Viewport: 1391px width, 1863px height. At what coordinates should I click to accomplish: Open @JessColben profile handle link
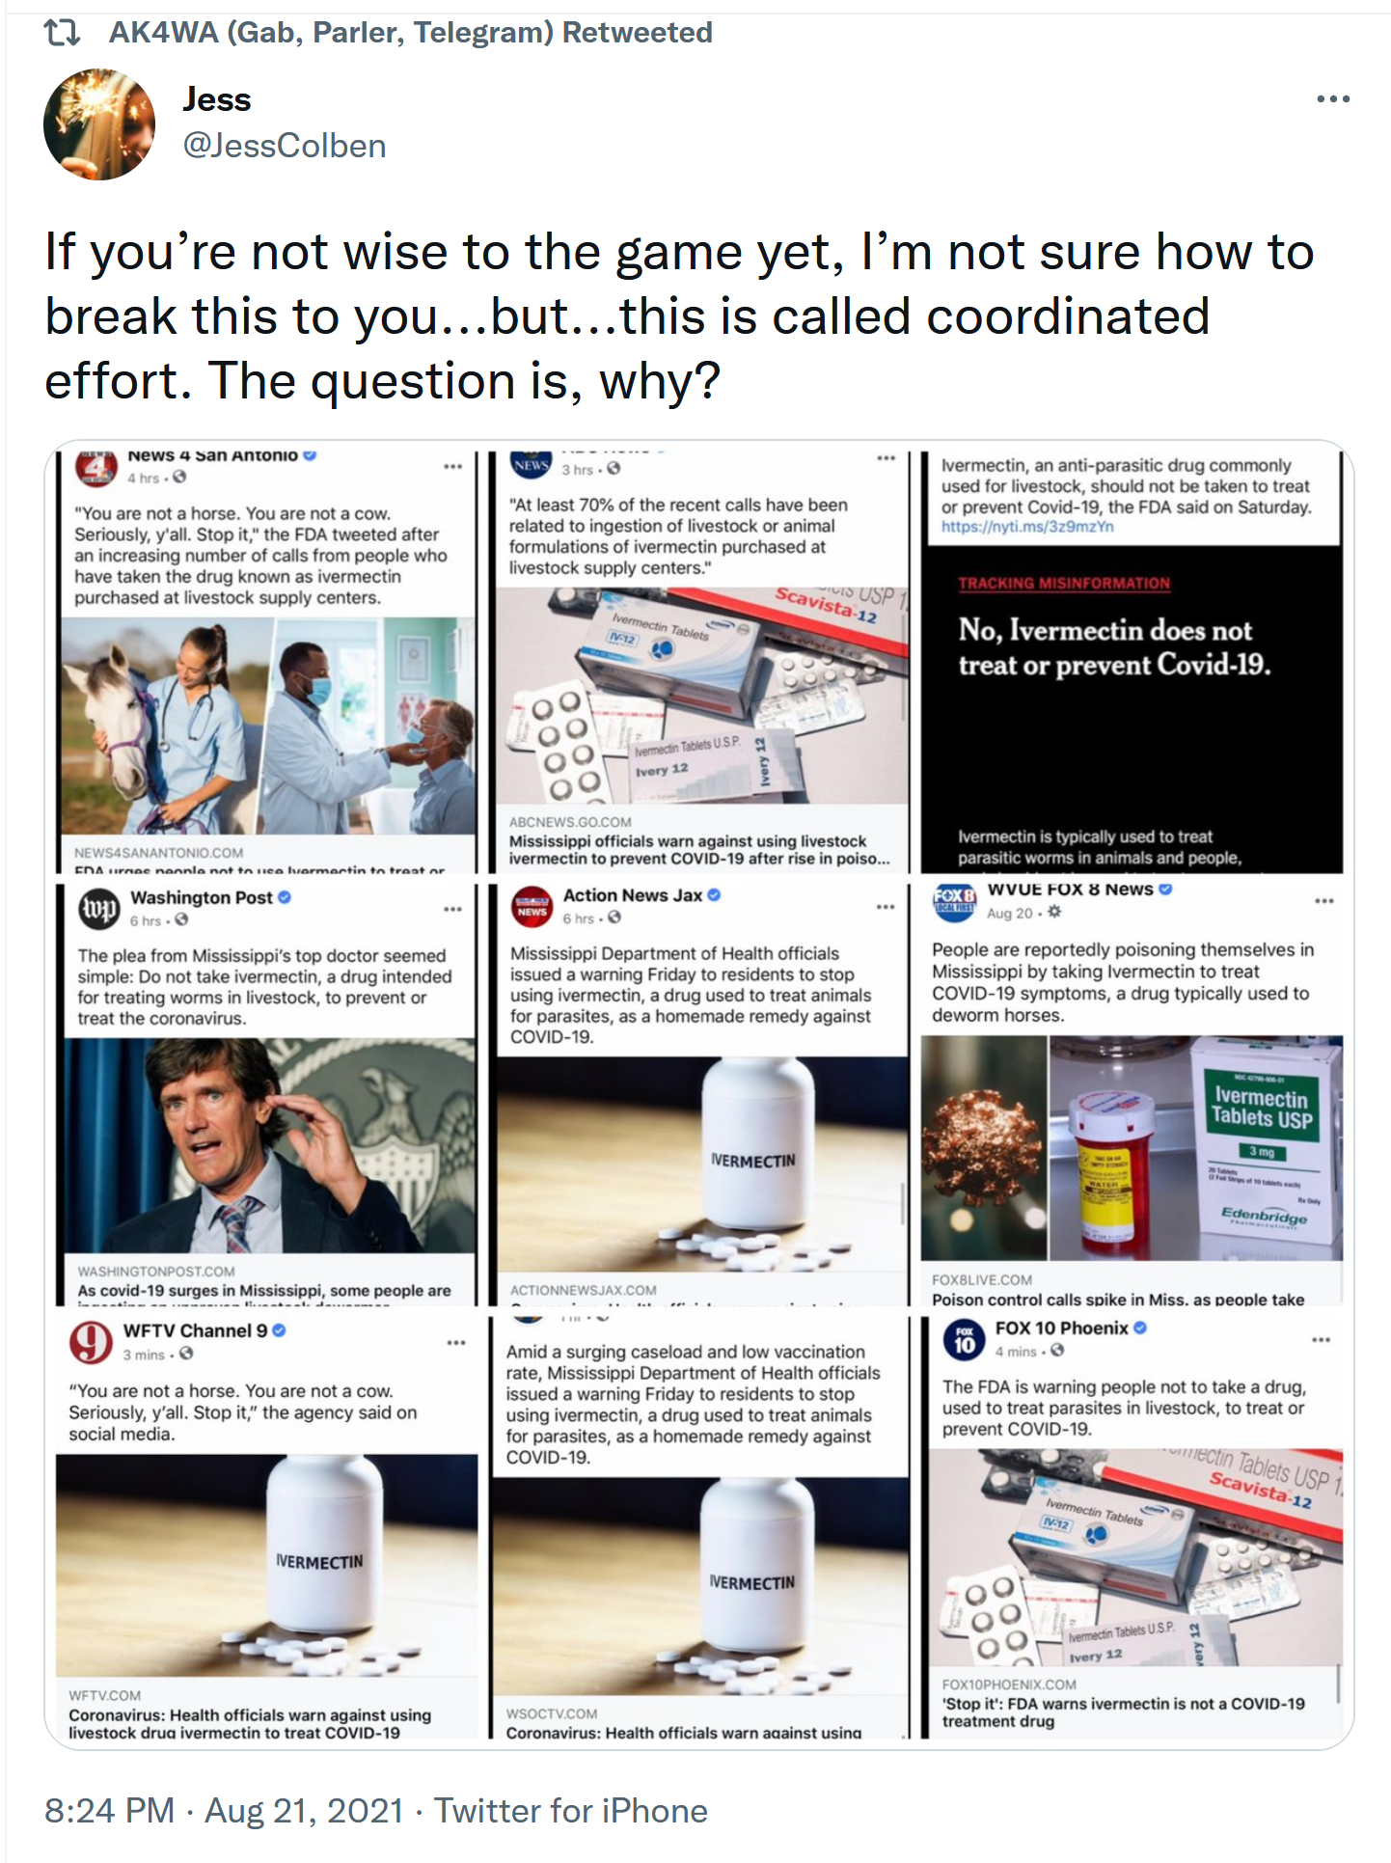click(x=285, y=146)
